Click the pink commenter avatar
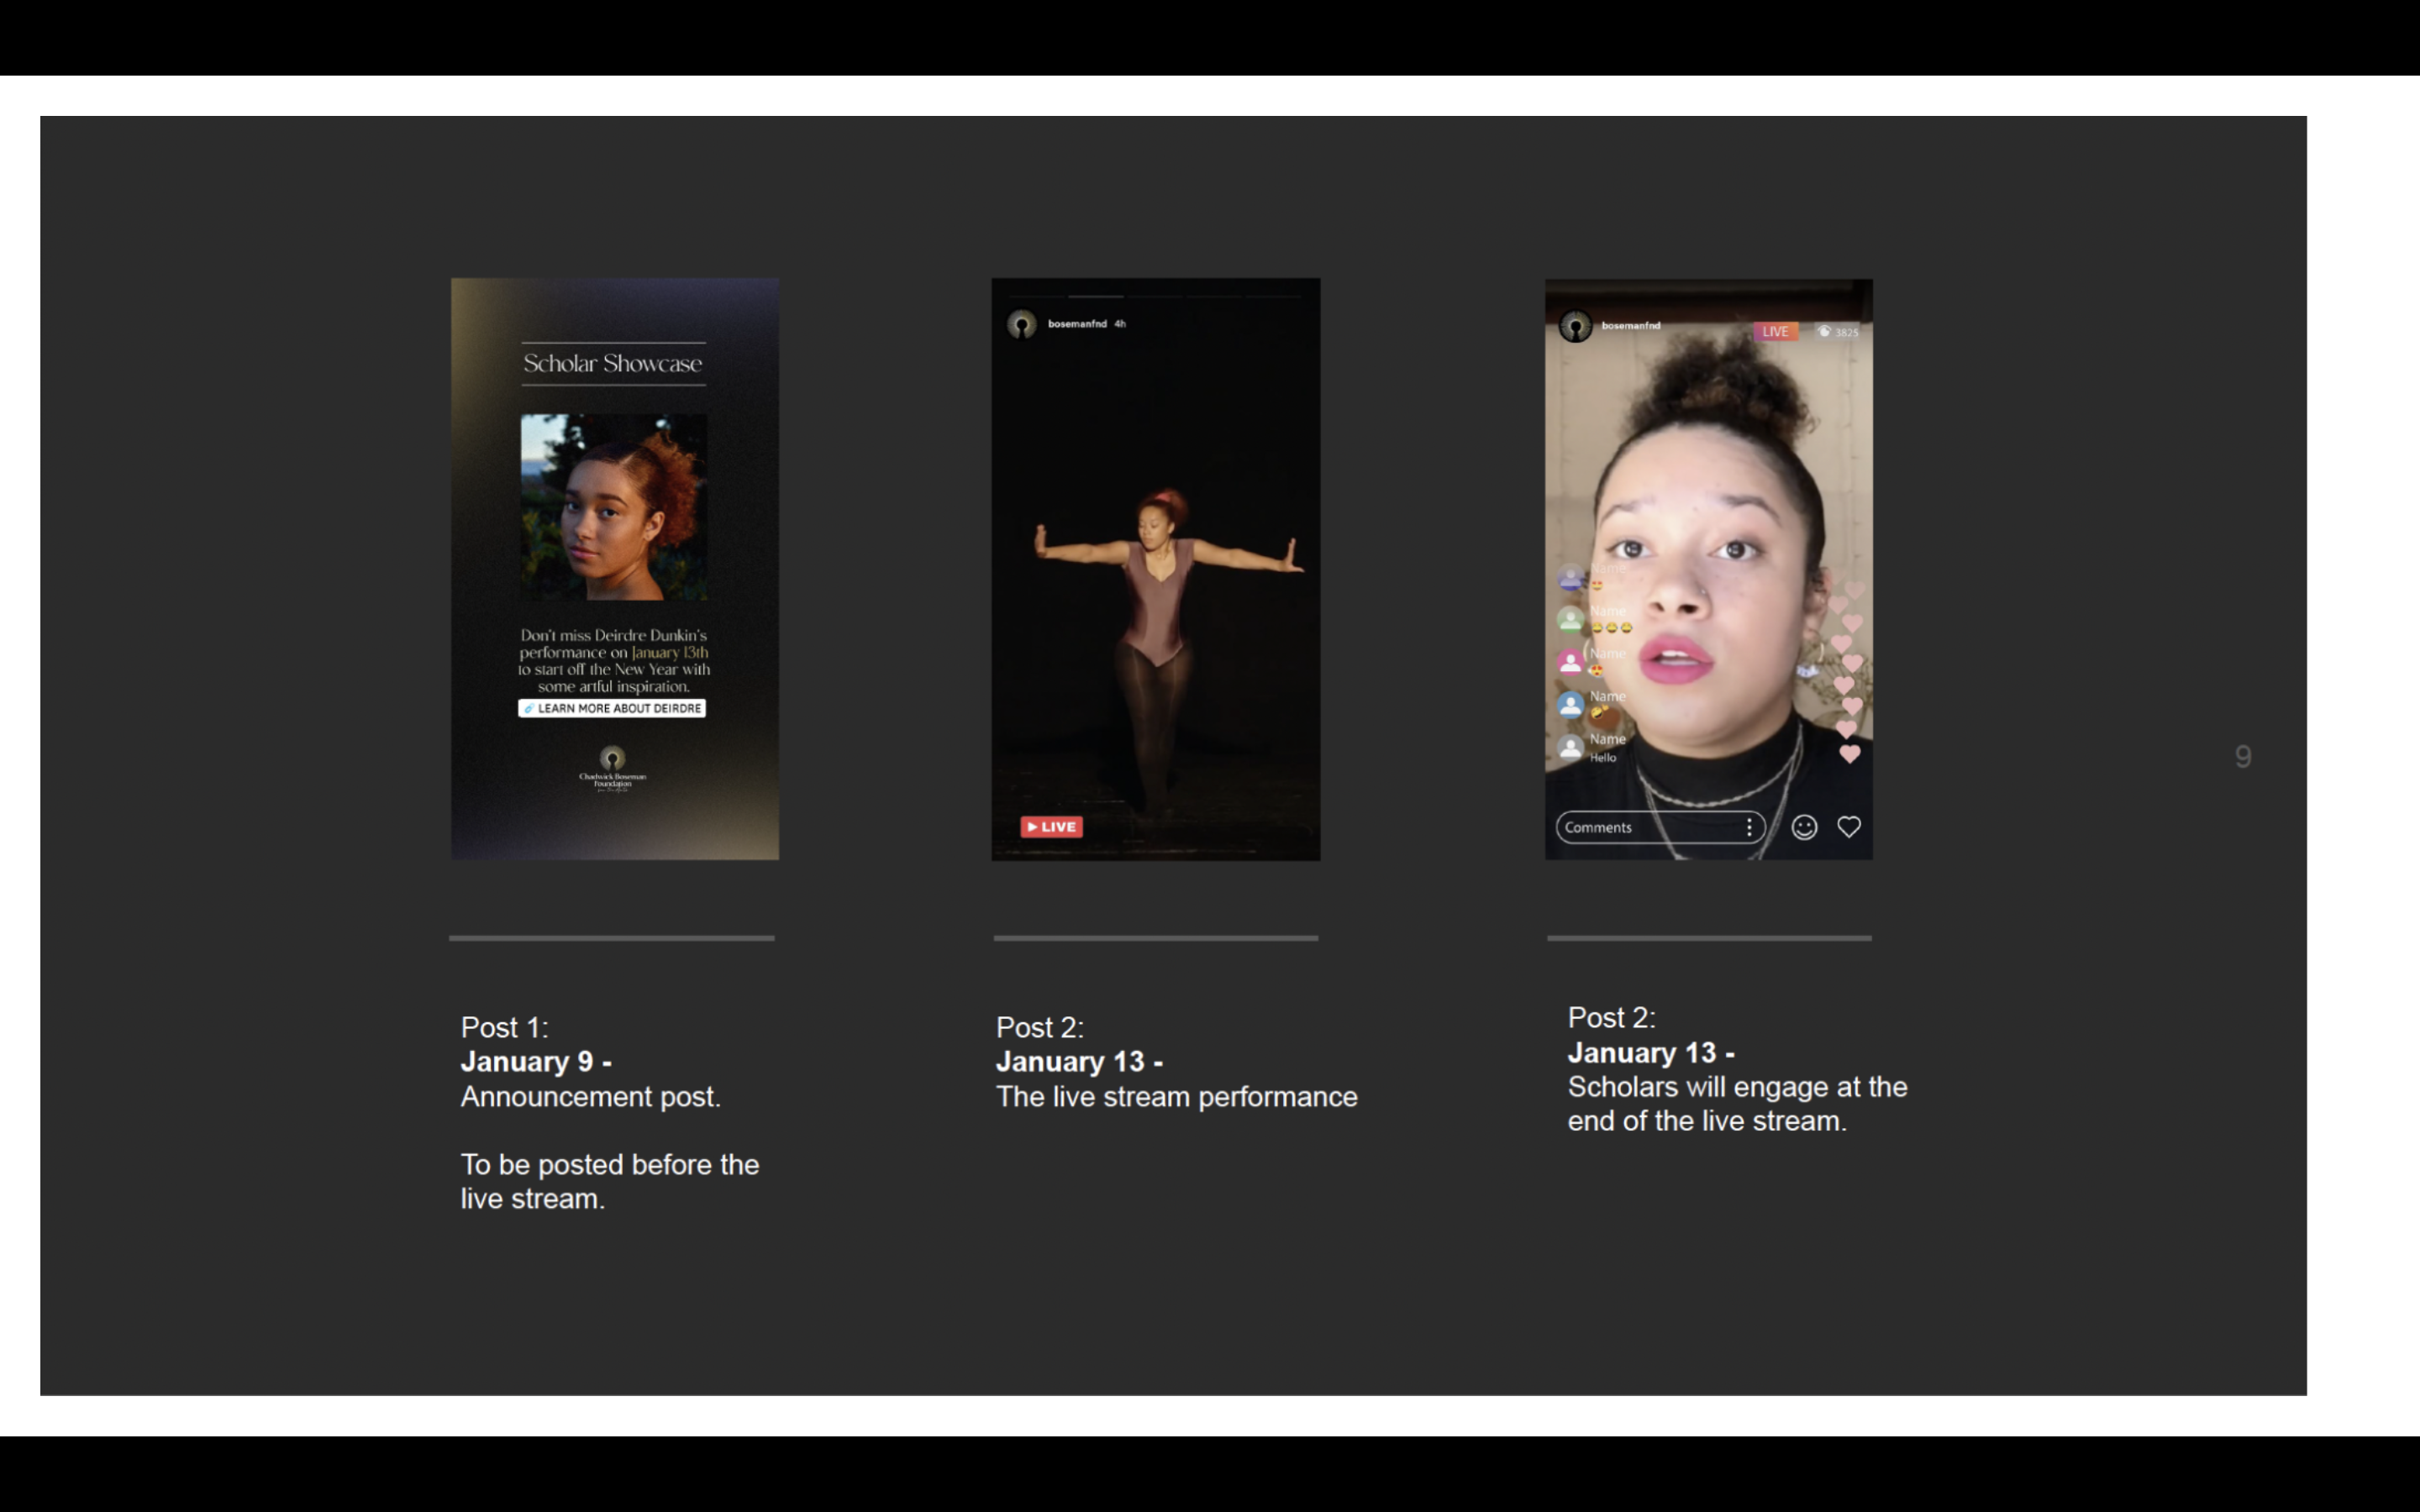The width and height of the screenshot is (2420, 1512). click(1570, 662)
